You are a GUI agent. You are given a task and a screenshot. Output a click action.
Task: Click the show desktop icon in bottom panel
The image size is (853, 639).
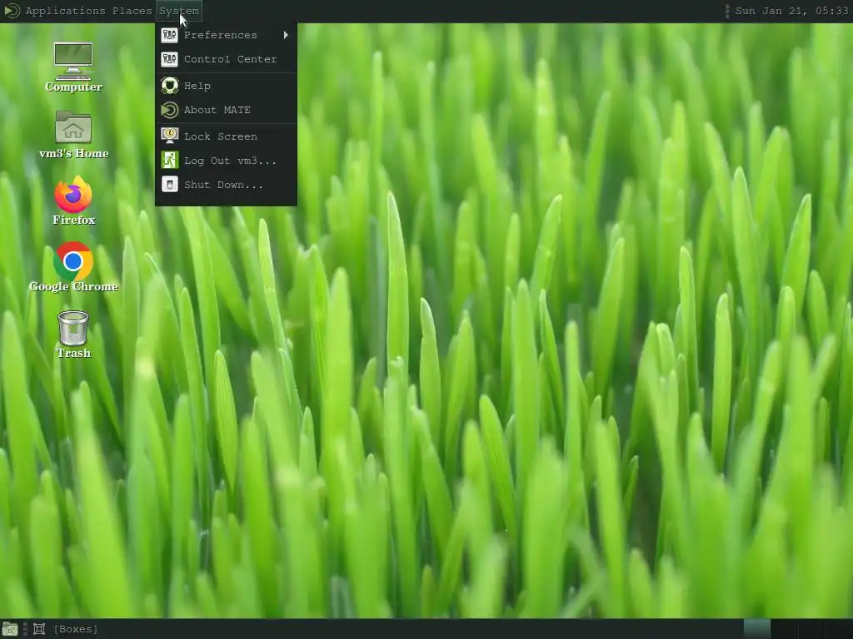[10, 629]
